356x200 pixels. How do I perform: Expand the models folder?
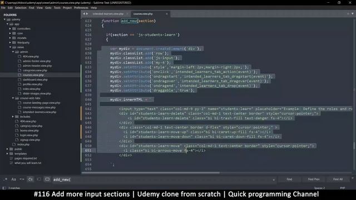10,38
